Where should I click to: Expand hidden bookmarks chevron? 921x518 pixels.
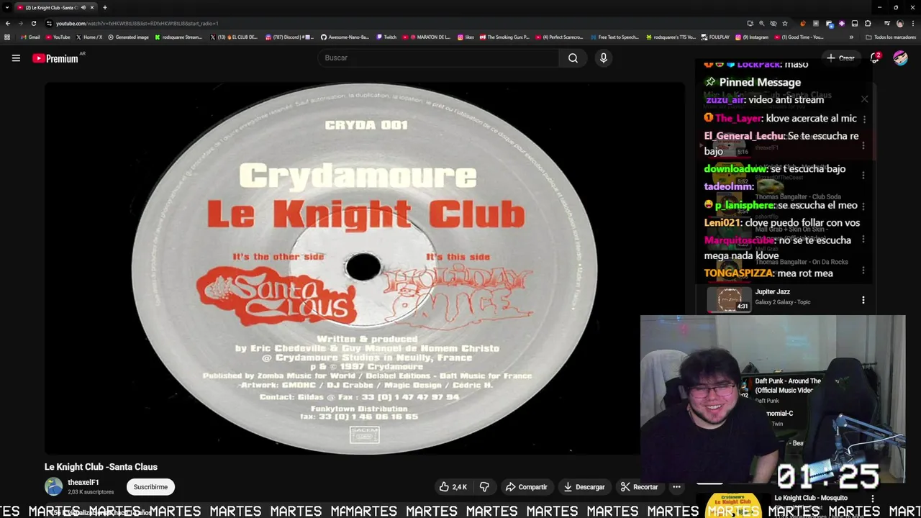click(851, 37)
